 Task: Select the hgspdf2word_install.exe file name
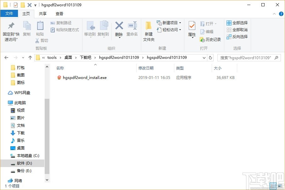85,78
